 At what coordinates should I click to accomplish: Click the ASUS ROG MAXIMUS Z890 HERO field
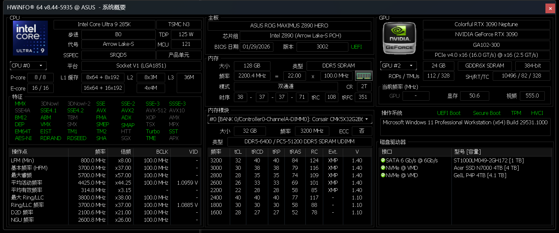pos(289,26)
